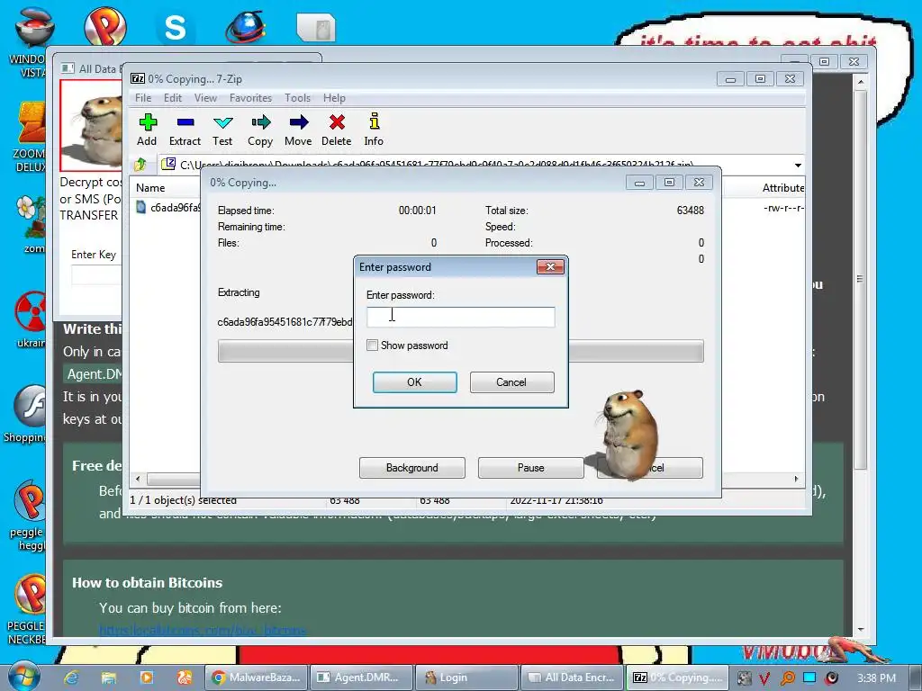The image size is (922, 691).
Task: Close the Enter password dialog
Action: tap(550, 267)
